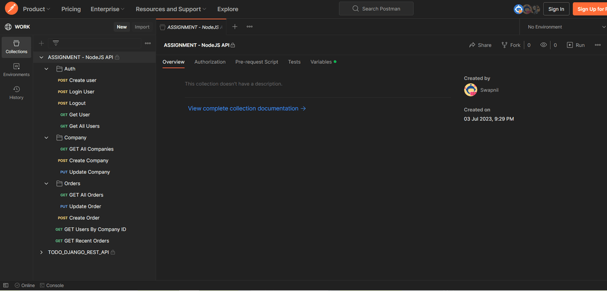Open the Explore page
607x291 pixels.
click(x=228, y=9)
